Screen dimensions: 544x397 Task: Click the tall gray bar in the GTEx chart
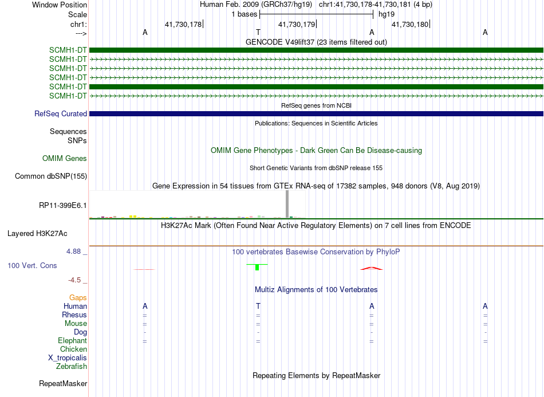[287, 204]
